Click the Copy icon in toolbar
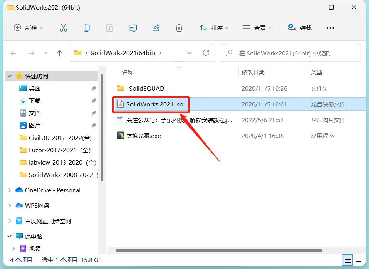The image size is (369, 269). [x=87, y=28]
